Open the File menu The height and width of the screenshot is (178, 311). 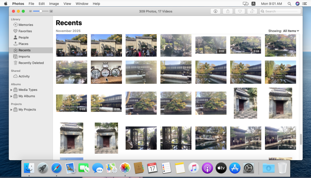31,3
